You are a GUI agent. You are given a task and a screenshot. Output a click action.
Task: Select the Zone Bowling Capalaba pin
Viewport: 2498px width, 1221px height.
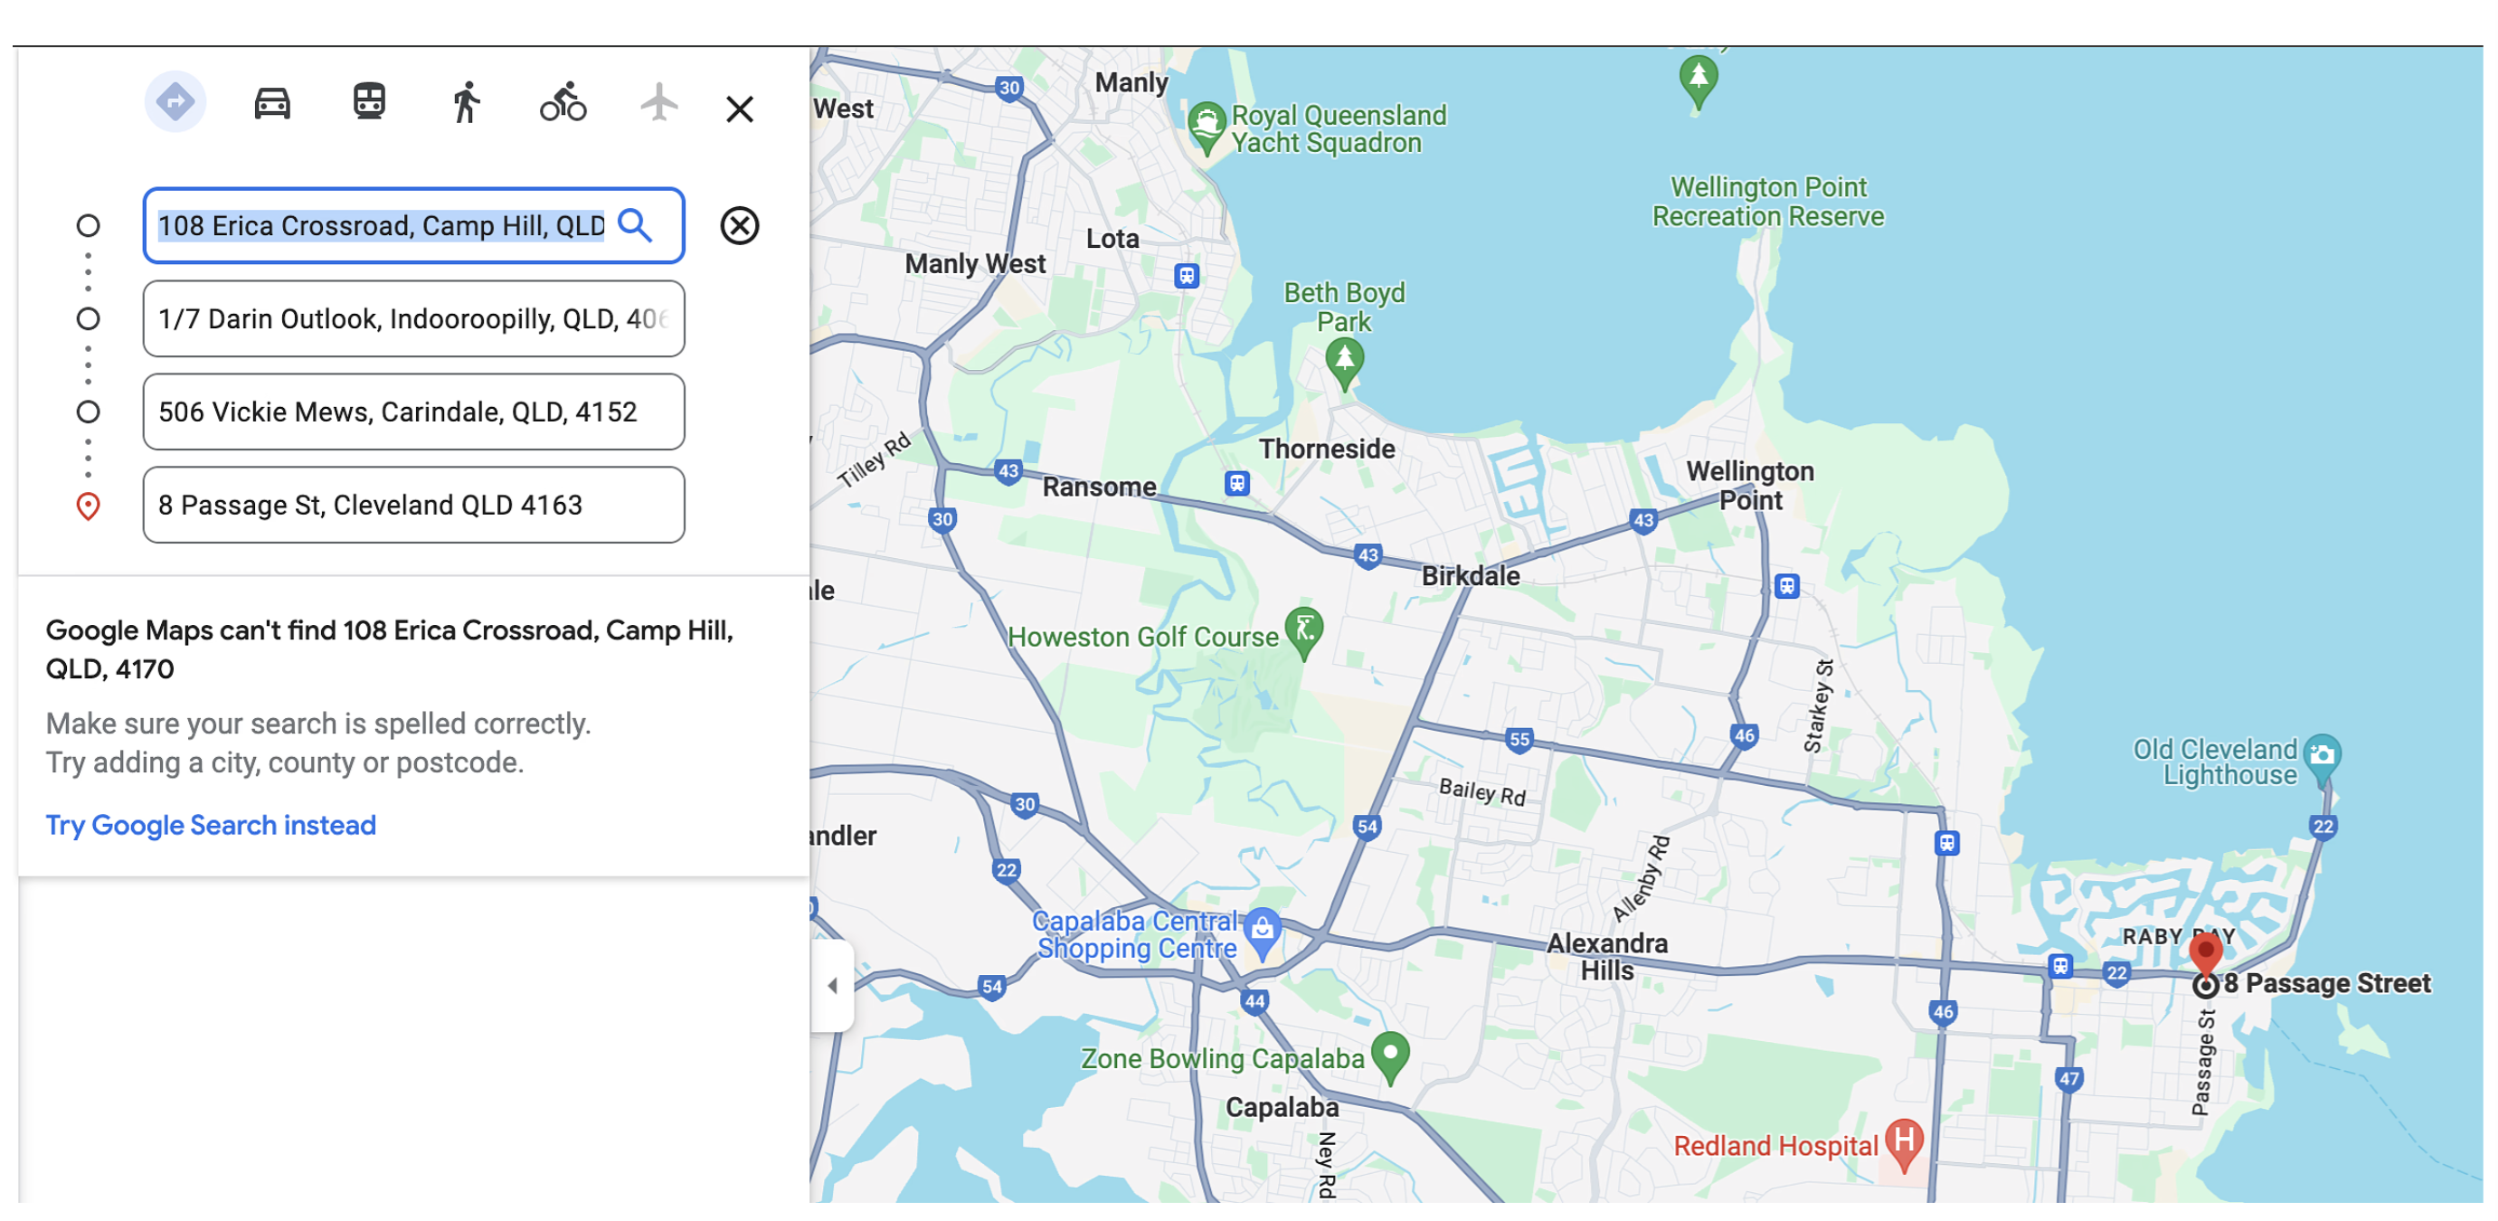point(1389,1057)
